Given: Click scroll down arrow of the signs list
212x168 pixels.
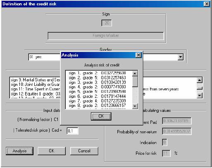Looking at the screenshot, I should (200, 95).
